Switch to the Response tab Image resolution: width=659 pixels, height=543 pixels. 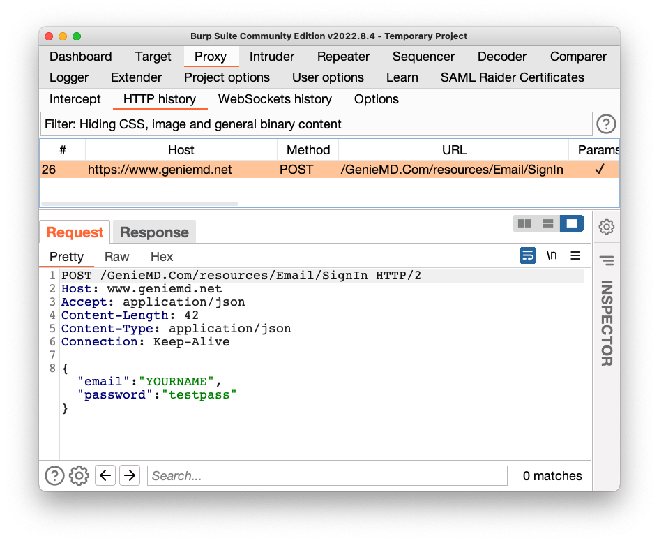click(x=154, y=232)
